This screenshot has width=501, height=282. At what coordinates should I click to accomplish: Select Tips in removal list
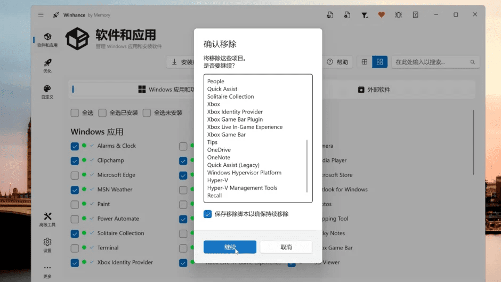pyautogui.click(x=212, y=142)
